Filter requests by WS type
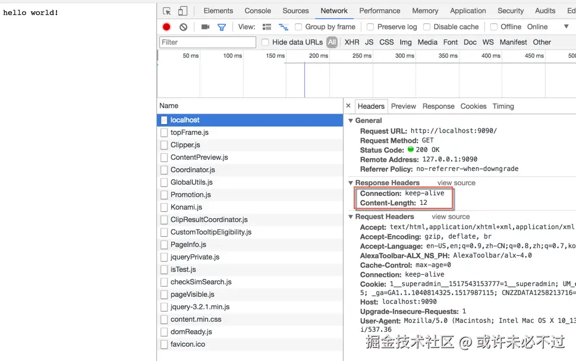The width and height of the screenshot is (576, 361). tap(488, 42)
